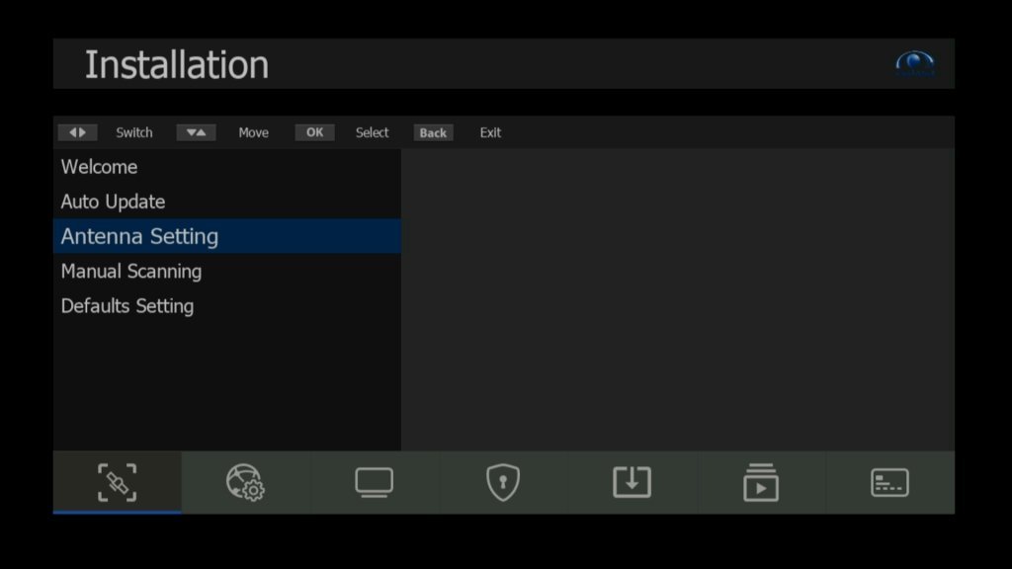Click the up-down arrows Move key hint
Image resolution: width=1012 pixels, height=569 pixels.
click(197, 132)
